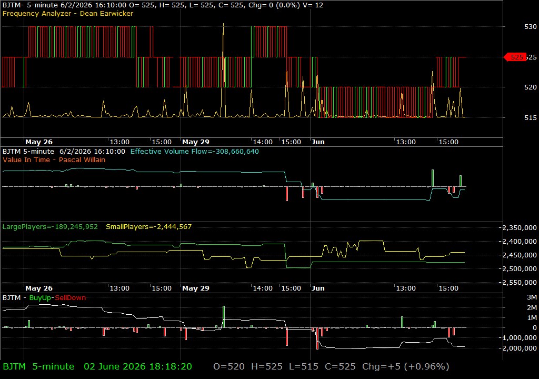The width and height of the screenshot is (539, 379).
Task: Click the 2,500,000 axis value
Action: (x=520, y=268)
